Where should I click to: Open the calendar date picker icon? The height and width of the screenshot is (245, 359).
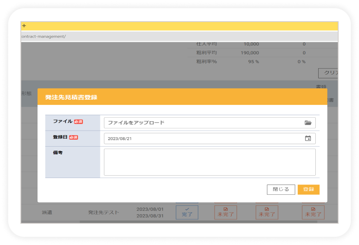click(x=308, y=138)
